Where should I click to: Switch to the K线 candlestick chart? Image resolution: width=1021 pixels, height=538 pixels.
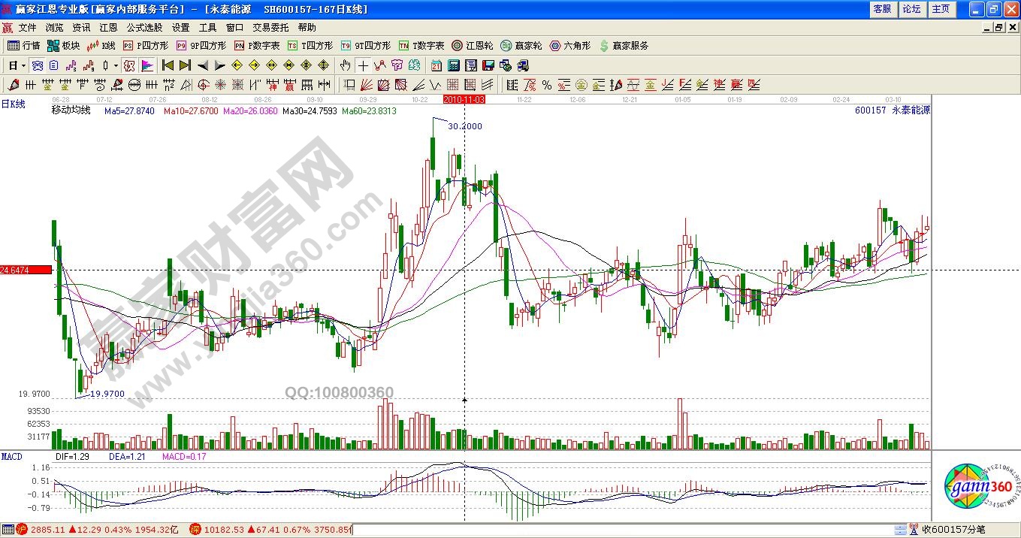click(x=101, y=46)
